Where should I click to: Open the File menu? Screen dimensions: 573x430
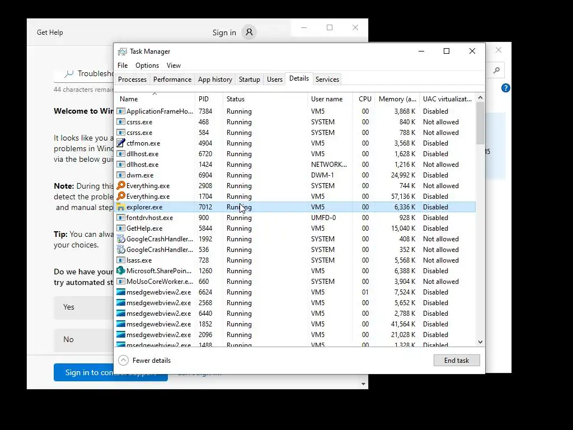123,66
